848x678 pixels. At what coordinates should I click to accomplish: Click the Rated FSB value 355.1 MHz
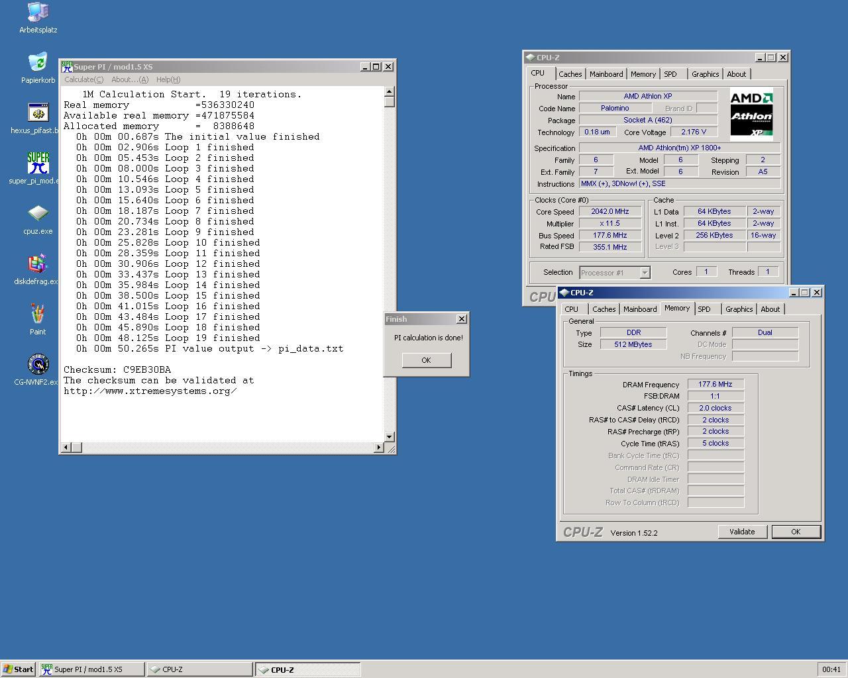coord(610,247)
